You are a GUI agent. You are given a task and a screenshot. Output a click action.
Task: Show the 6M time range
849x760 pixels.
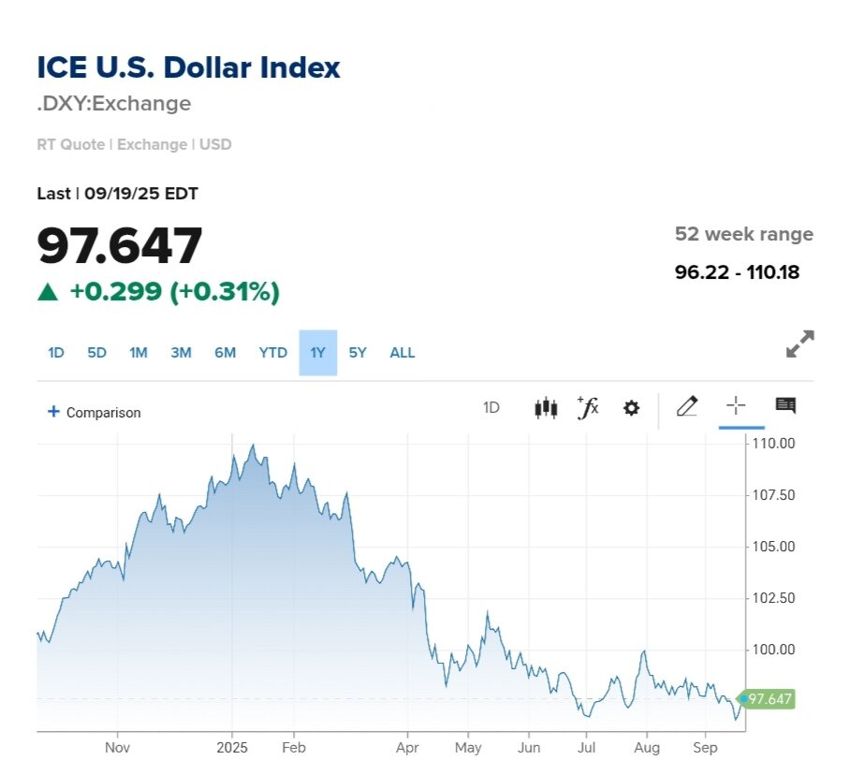coord(225,353)
